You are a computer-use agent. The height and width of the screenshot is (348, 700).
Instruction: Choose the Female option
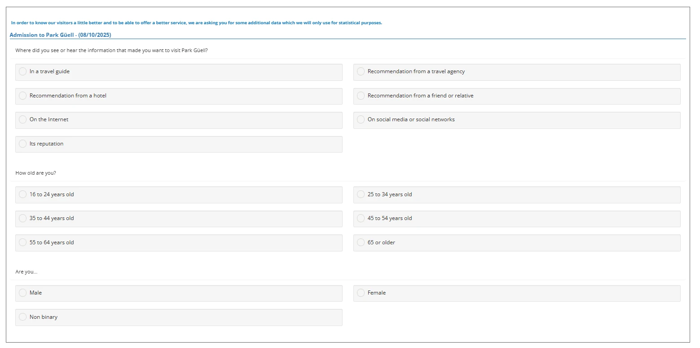pyautogui.click(x=361, y=293)
